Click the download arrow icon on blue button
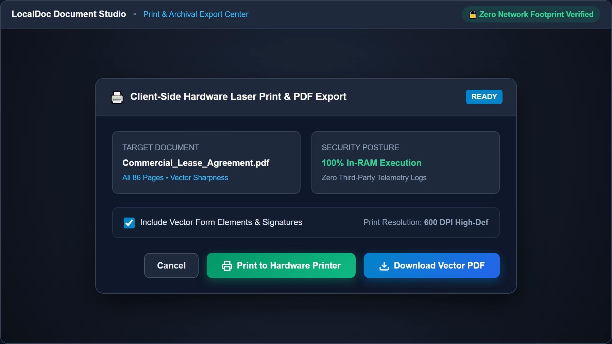The image size is (612, 344). click(x=384, y=266)
